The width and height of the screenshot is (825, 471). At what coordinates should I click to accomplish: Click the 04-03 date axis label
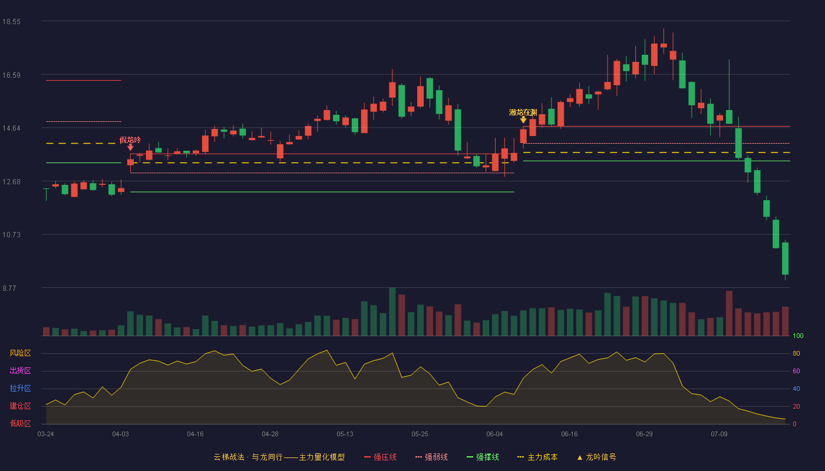tap(120, 434)
